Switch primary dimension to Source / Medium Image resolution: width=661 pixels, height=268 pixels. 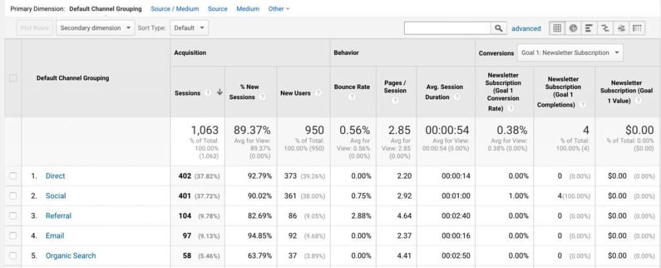[x=175, y=9]
